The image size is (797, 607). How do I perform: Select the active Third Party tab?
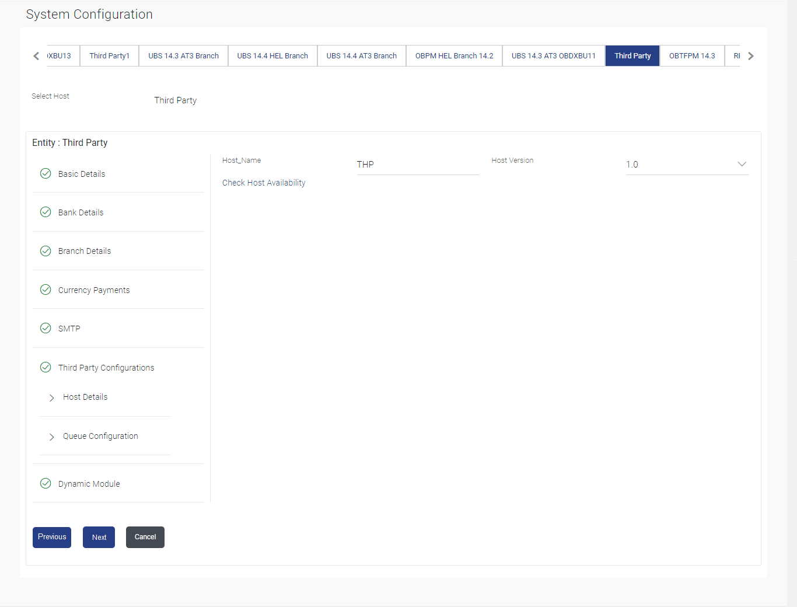[x=632, y=56]
